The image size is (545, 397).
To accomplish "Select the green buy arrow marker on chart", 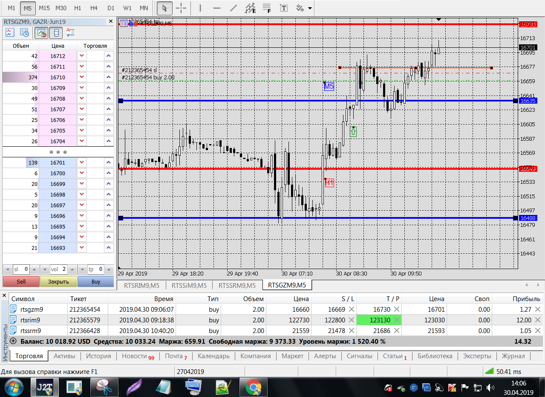I will click(x=353, y=132).
